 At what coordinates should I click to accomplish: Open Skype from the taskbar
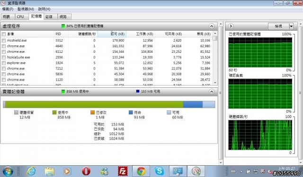click(x=160, y=171)
